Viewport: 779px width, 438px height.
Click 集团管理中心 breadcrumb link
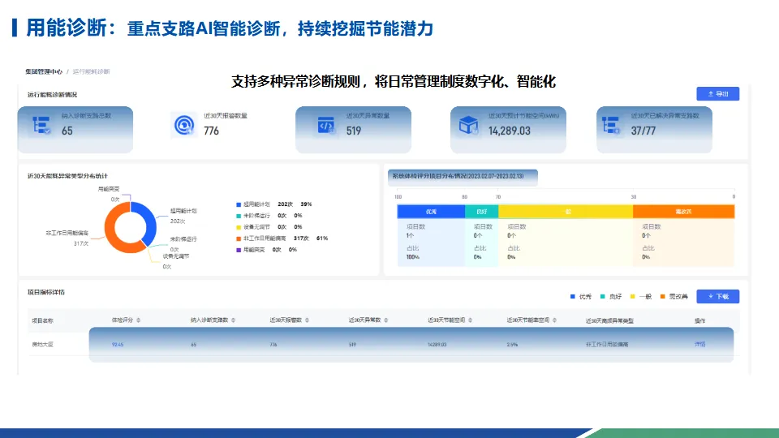click(44, 71)
